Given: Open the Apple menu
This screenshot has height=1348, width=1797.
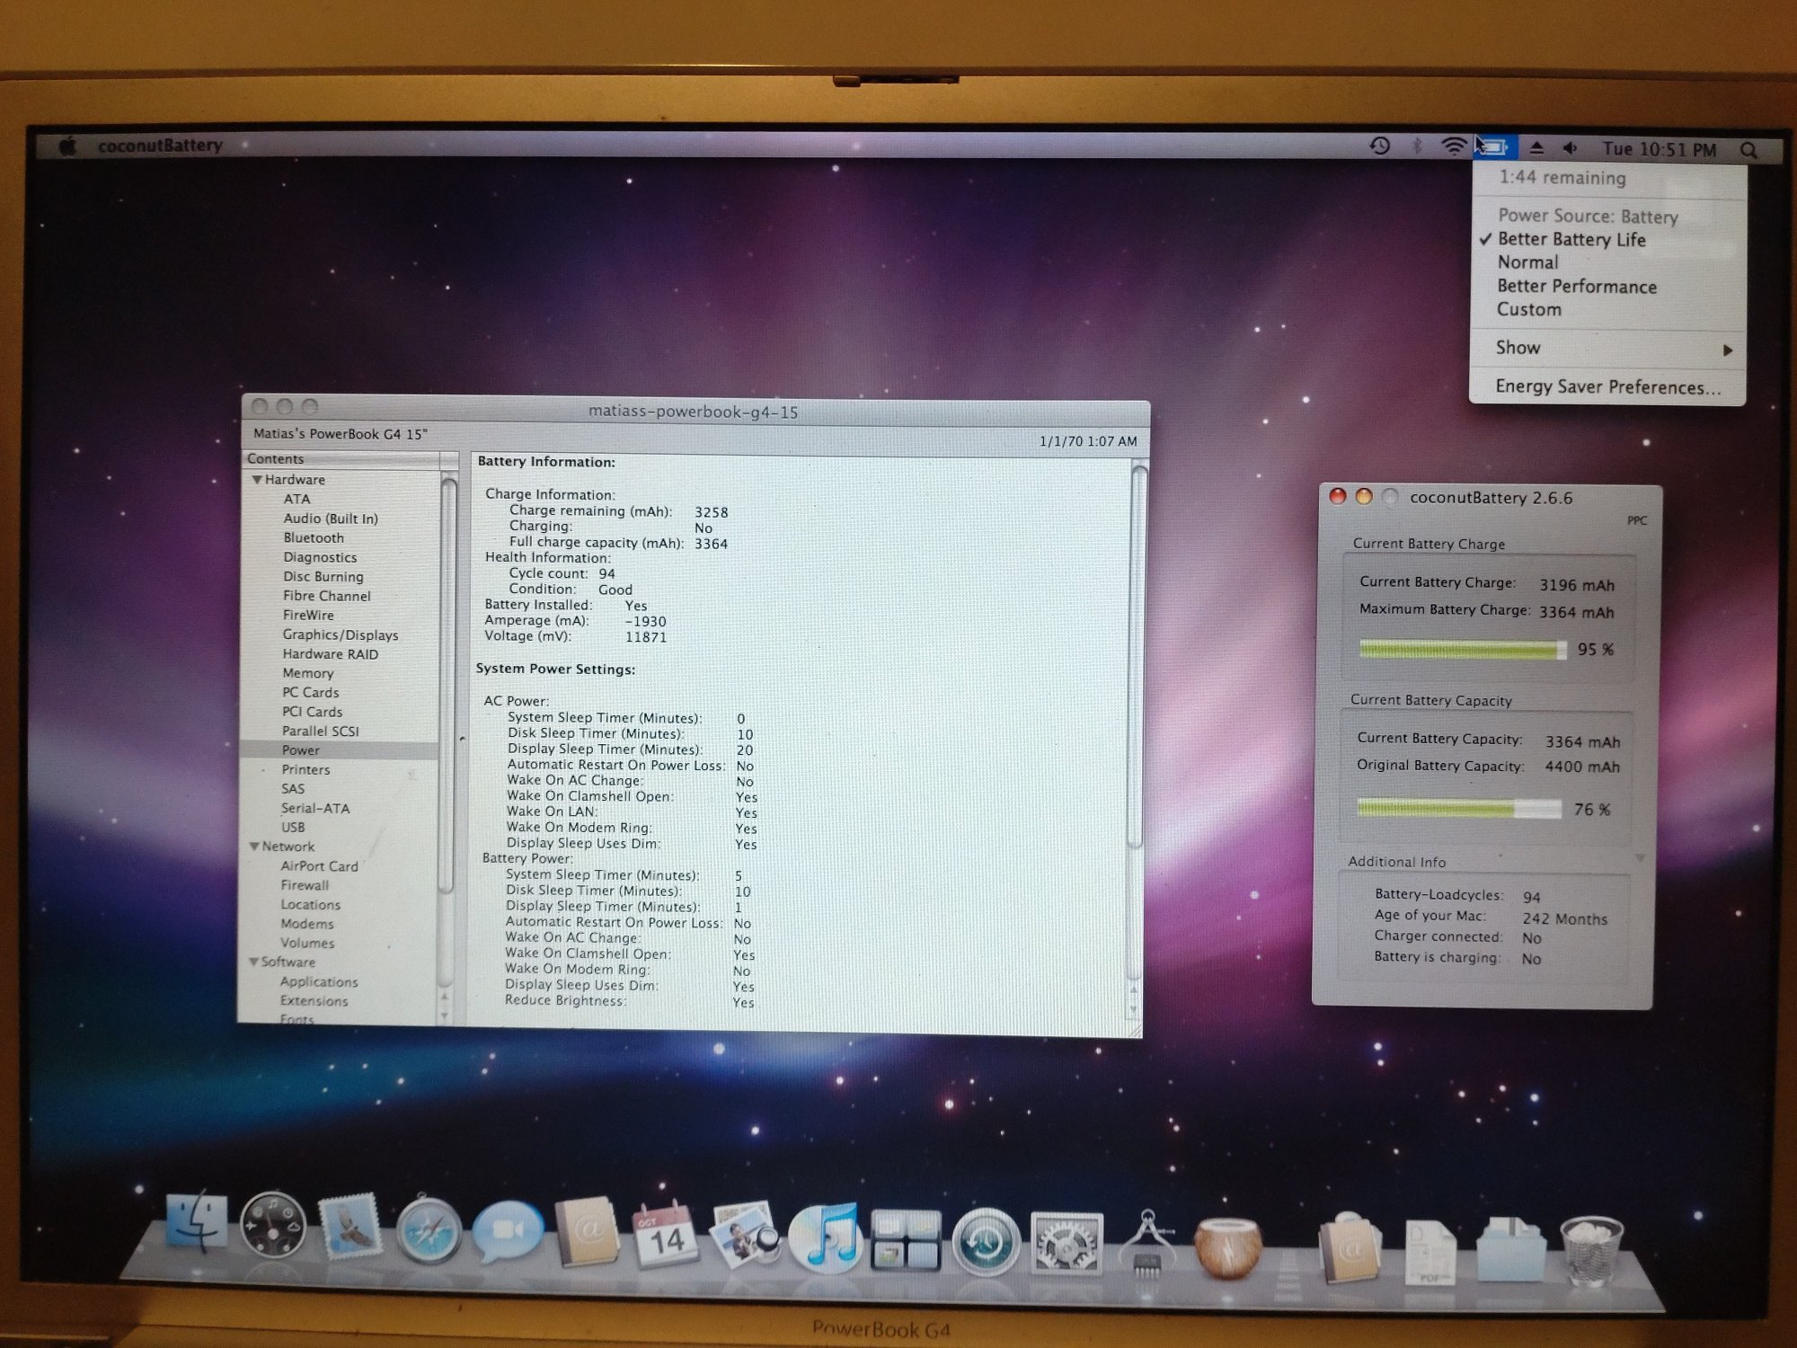Looking at the screenshot, I should point(67,146).
